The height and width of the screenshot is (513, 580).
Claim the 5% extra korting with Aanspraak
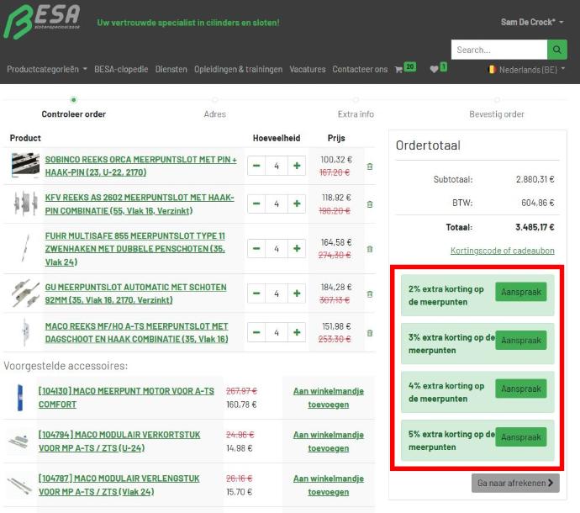[x=520, y=437]
